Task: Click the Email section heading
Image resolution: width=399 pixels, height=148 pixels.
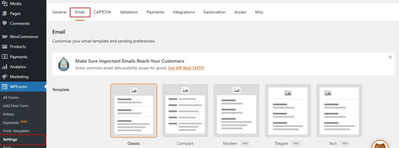Action: (59, 32)
